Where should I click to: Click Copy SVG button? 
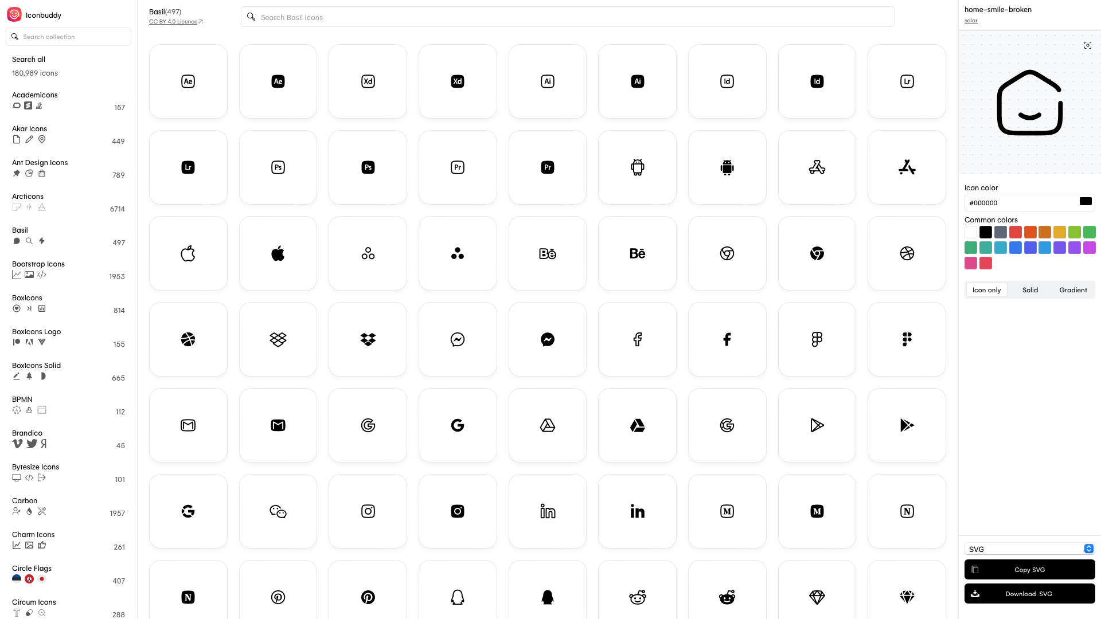pos(1029,569)
